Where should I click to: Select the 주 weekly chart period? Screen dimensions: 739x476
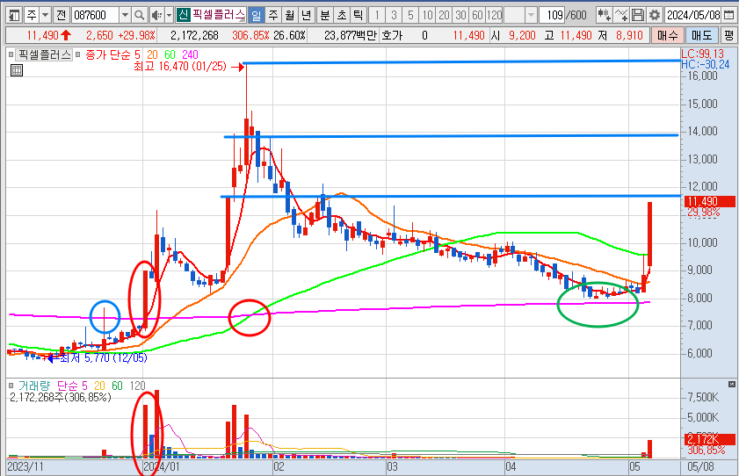(273, 16)
